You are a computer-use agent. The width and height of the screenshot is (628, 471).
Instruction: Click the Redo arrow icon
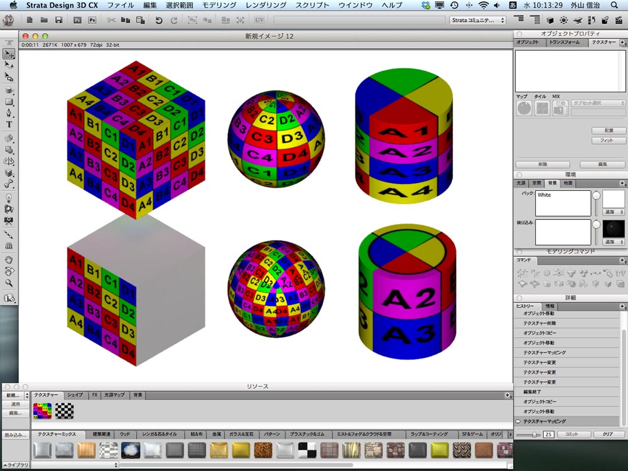[x=174, y=20]
